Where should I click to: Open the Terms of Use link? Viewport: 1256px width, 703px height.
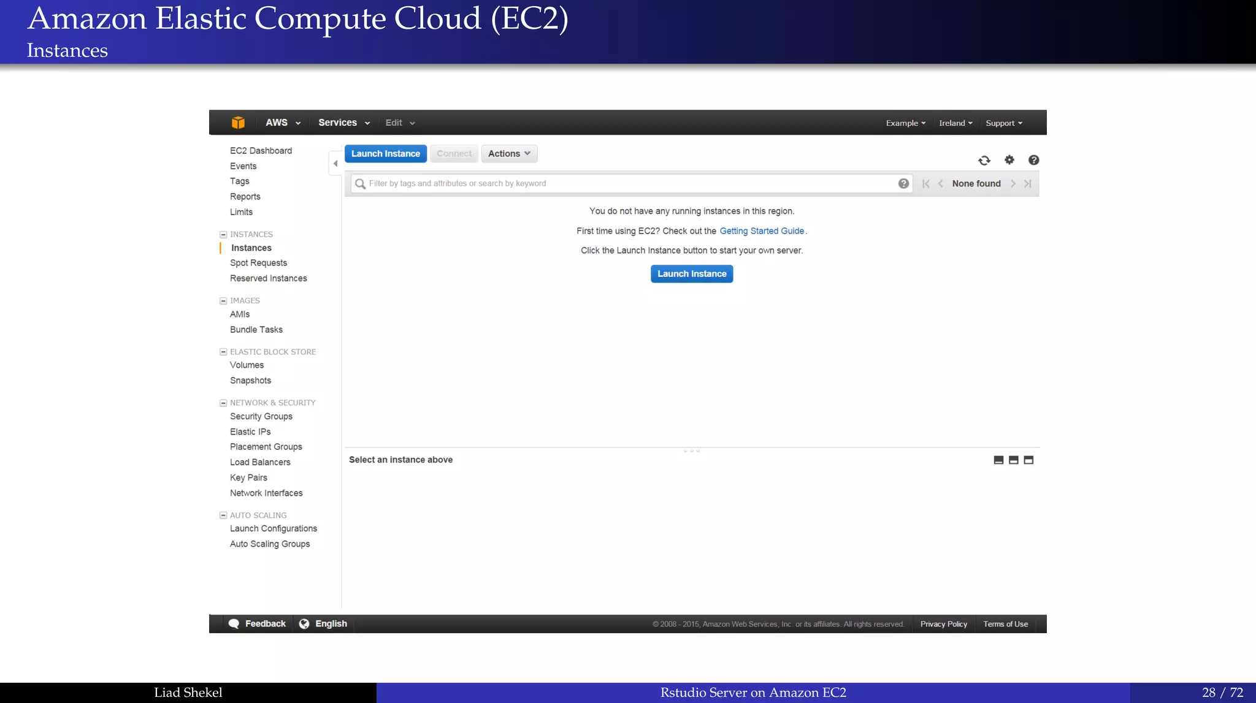[1005, 624]
